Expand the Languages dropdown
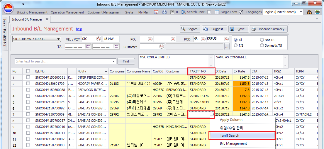324x149 pixels. click(x=301, y=12)
